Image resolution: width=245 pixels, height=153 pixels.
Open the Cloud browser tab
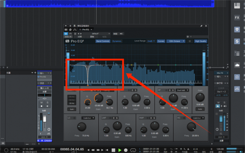click(237, 65)
